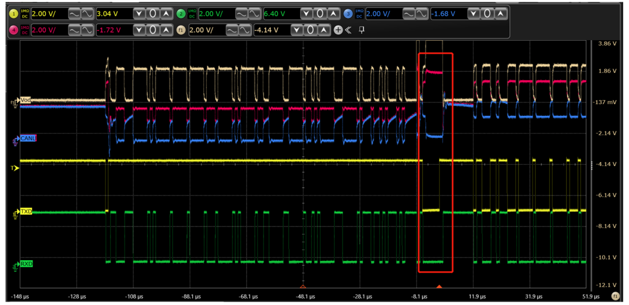
Task: Click the add waveform plus icon
Action: tap(338, 30)
